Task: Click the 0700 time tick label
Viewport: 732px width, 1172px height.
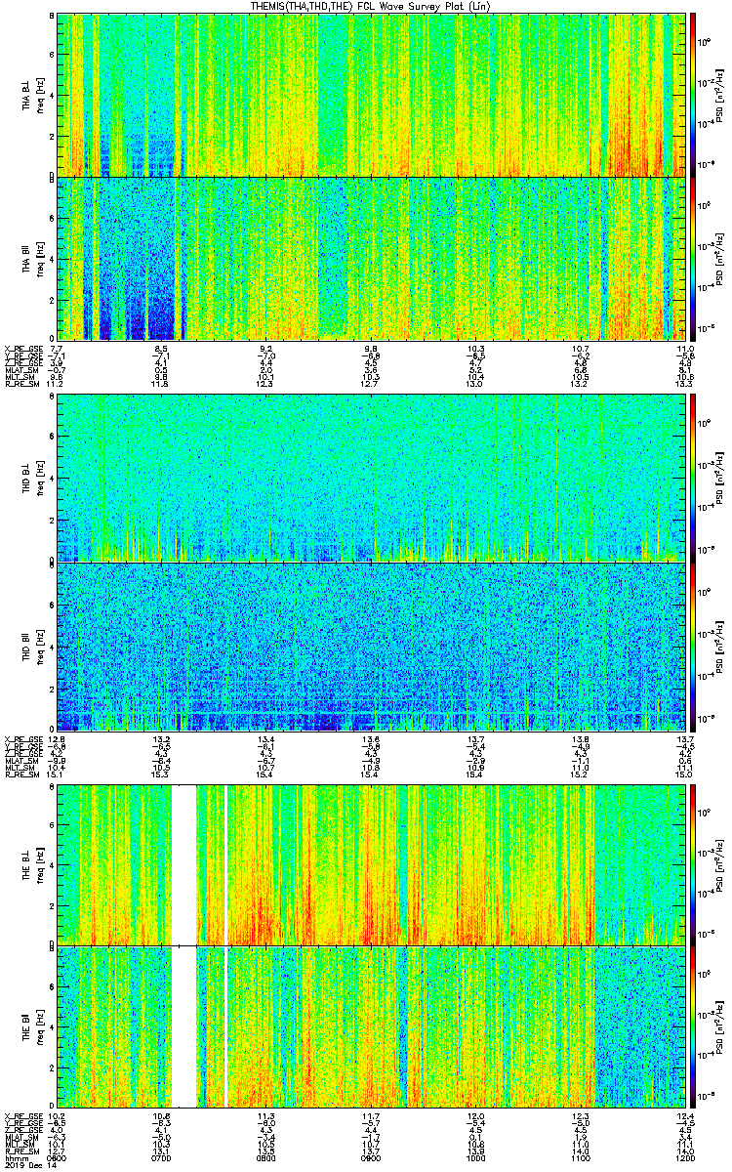Action: (x=161, y=1158)
